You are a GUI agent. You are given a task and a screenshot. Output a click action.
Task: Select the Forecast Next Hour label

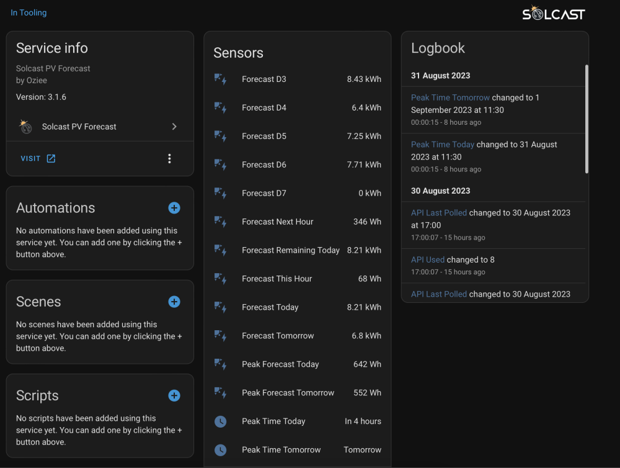point(277,222)
